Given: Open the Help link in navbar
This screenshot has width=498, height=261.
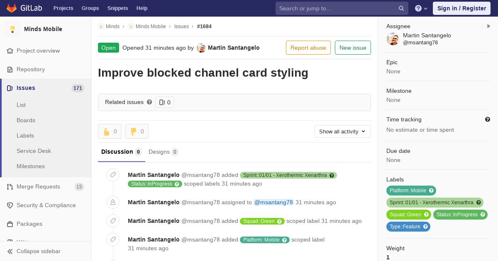Looking at the screenshot, I should pyautogui.click(x=142, y=8).
